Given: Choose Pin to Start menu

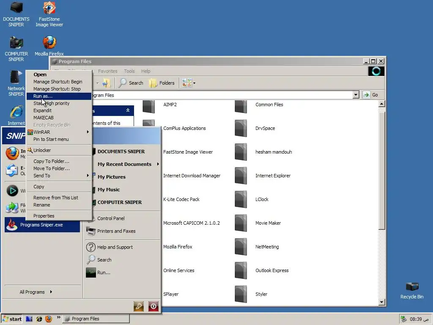Looking at the screenshot, I should [x=59, y=139].
